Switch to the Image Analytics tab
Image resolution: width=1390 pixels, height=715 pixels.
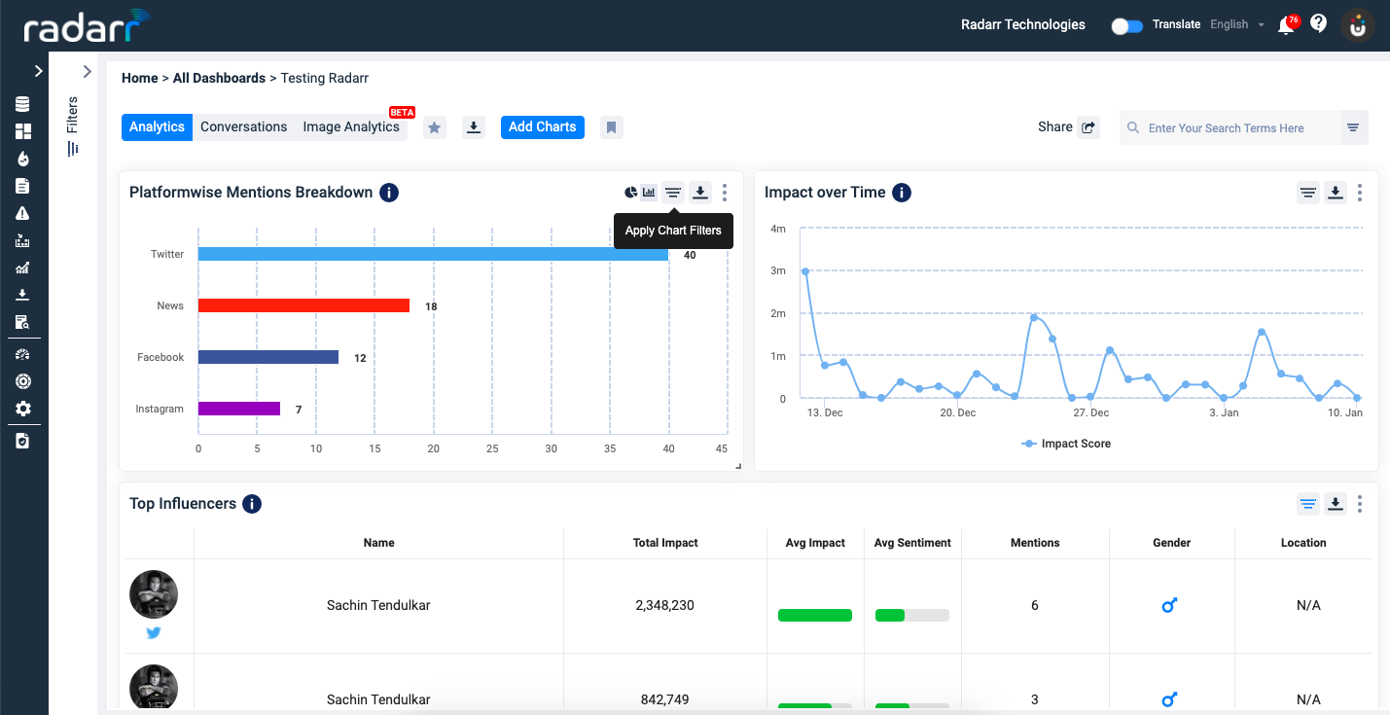(x=351, y=126)
